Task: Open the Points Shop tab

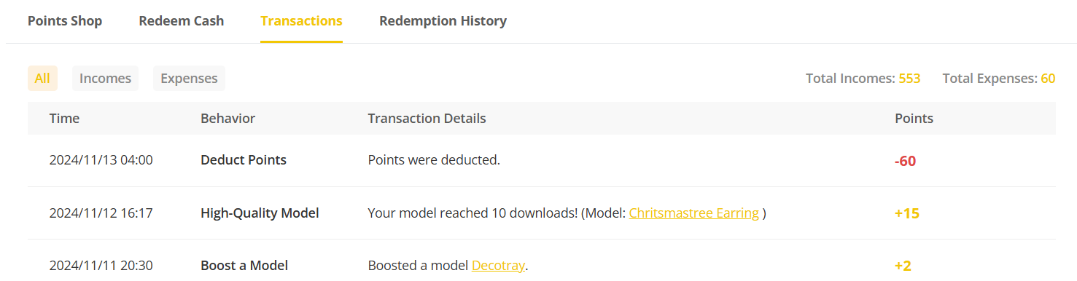Action: pos(65,21)
